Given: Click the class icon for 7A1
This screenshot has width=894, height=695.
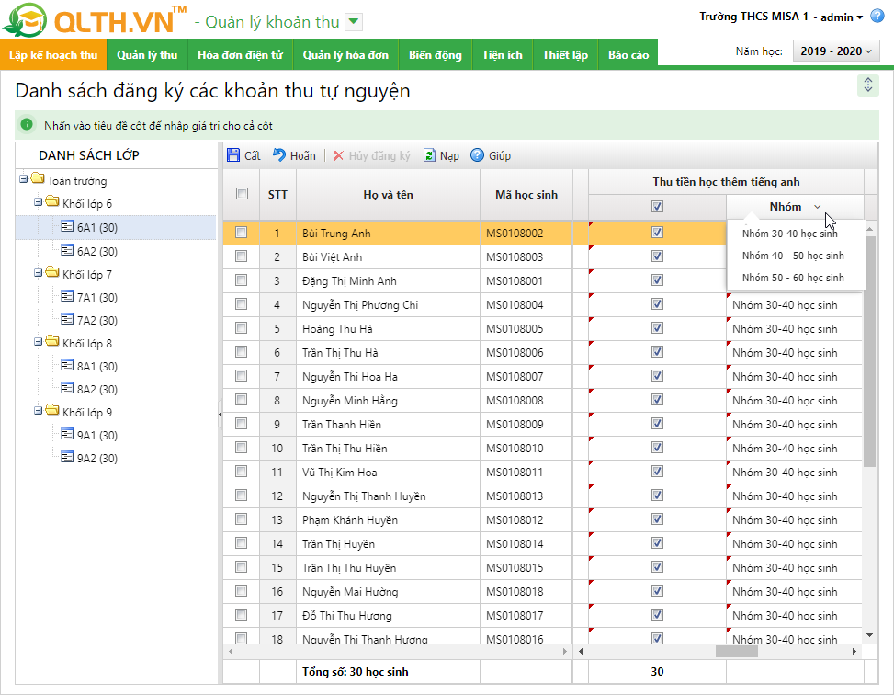Looking at the screenshot, I should click(67, 297).
